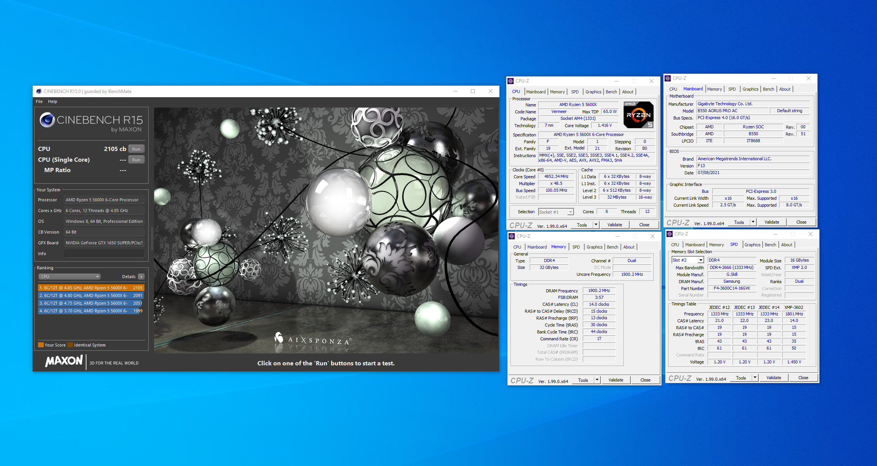The height and width of the screenshot is (466, 877).
Task: Click the BIOS Version F13 value
Action: (x=753, y=166)
